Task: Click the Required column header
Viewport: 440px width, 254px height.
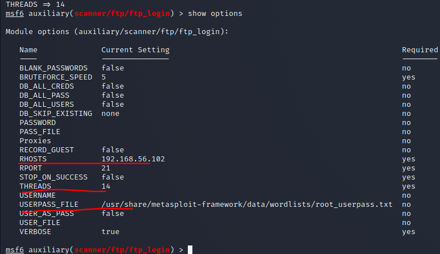Action: point(420,50)
